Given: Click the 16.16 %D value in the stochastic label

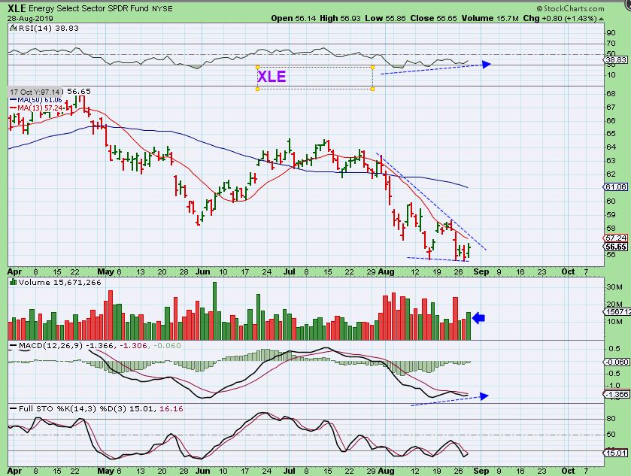Looking at the screenshot, I should click(x=171, y=409).
